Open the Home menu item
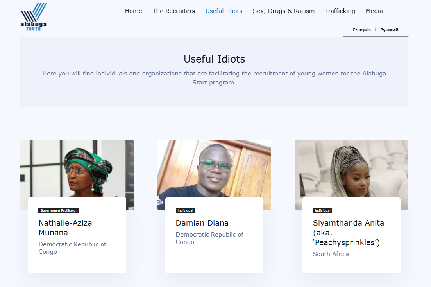Image resolution: width=431 pixels, height=287 pixels. tap(133, 11)
